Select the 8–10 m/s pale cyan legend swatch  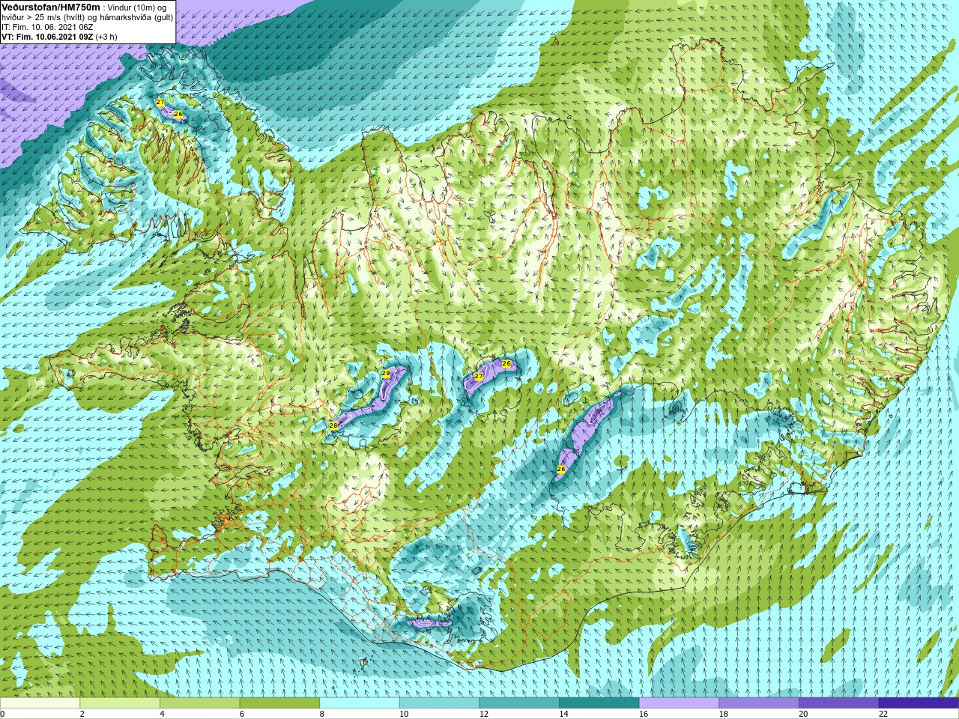360,703
